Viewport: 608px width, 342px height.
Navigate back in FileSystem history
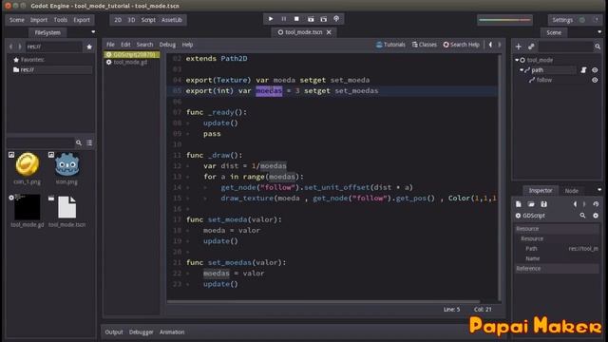click(10, 47)
